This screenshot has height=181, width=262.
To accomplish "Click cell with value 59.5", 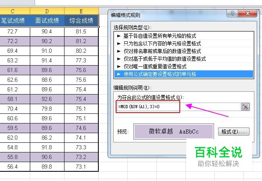I will 15,128.
